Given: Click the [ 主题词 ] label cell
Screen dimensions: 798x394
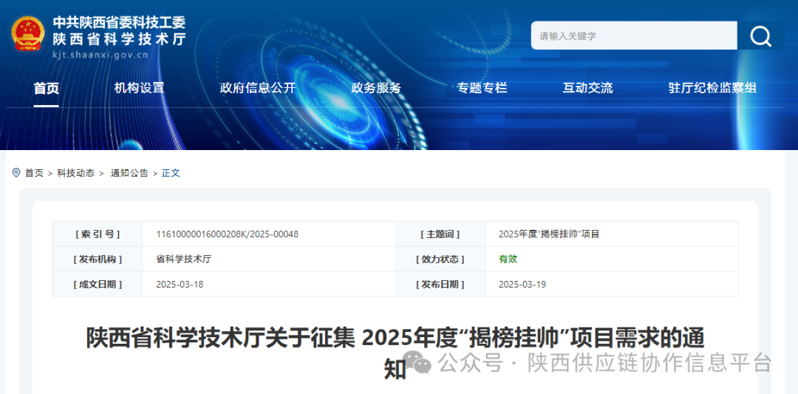Looking at the screenshot, I should click(440, 234).
